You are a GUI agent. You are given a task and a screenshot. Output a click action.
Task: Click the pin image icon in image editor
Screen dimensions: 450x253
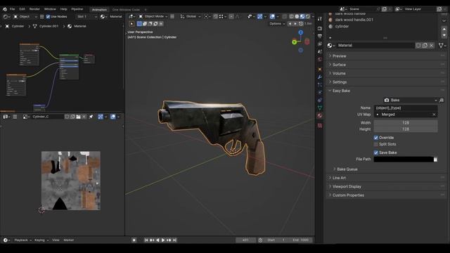coord(91,117)
